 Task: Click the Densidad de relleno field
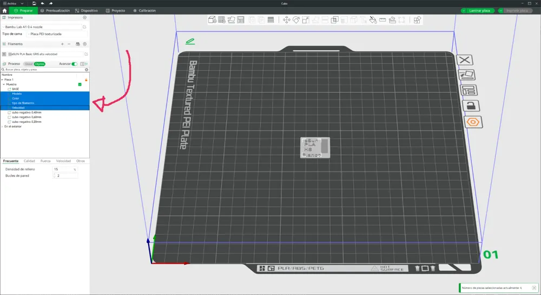[x=65, y=169]
